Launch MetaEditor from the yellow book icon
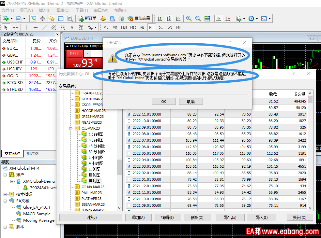Screen dimensions: 321x238 [x=103, y=19]
